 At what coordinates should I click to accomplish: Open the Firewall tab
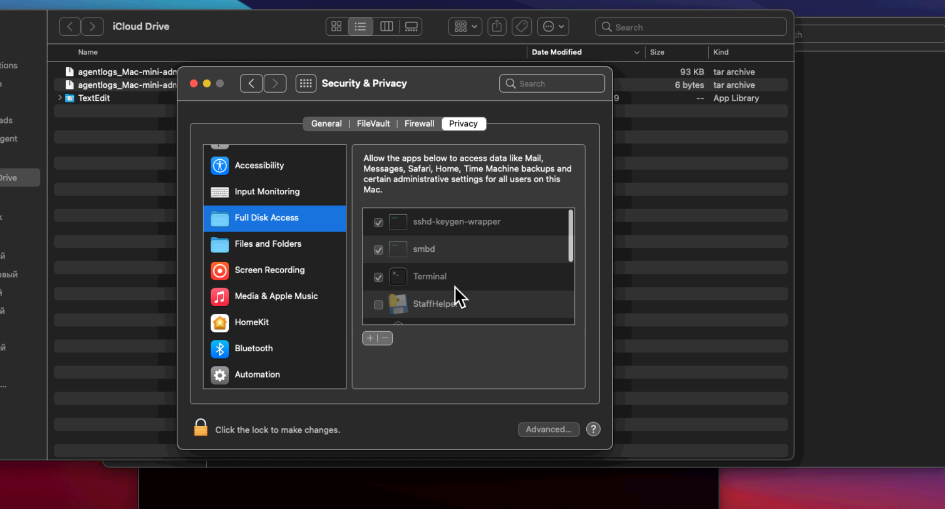[419, 124]
